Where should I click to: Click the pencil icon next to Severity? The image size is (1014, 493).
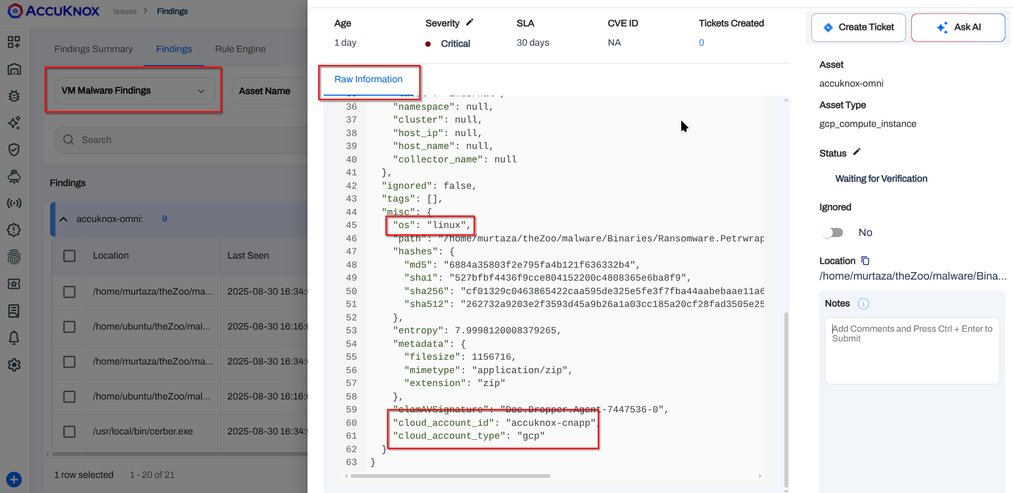click(469, 23)
